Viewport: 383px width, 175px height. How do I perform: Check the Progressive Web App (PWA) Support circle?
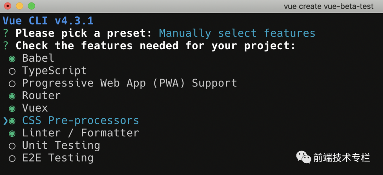(12, 84)
